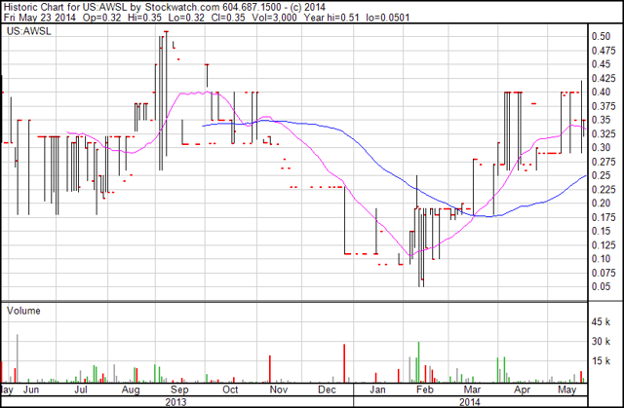Select the 'Fri May 23 2014' date text
The width and height of the screenshot is (624, 408).
coord(39,18)
